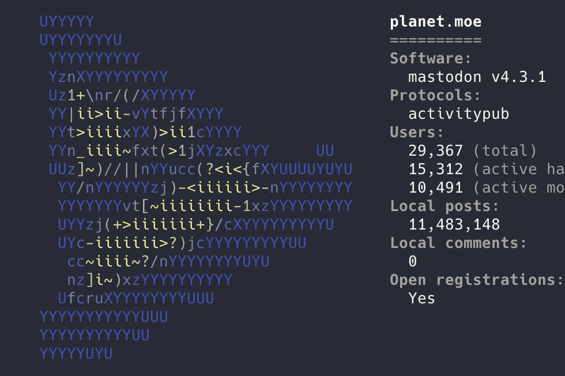Screen dimensions: 565x376
Task: Click the Local comments: label
Action: (x=458, y=243)
